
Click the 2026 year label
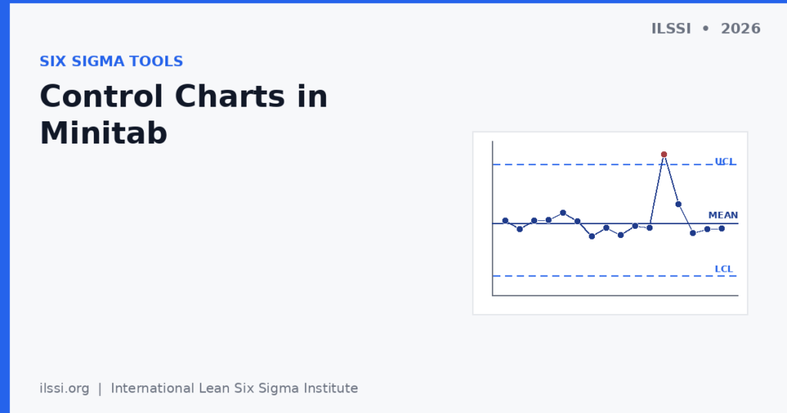pos(740,28)
